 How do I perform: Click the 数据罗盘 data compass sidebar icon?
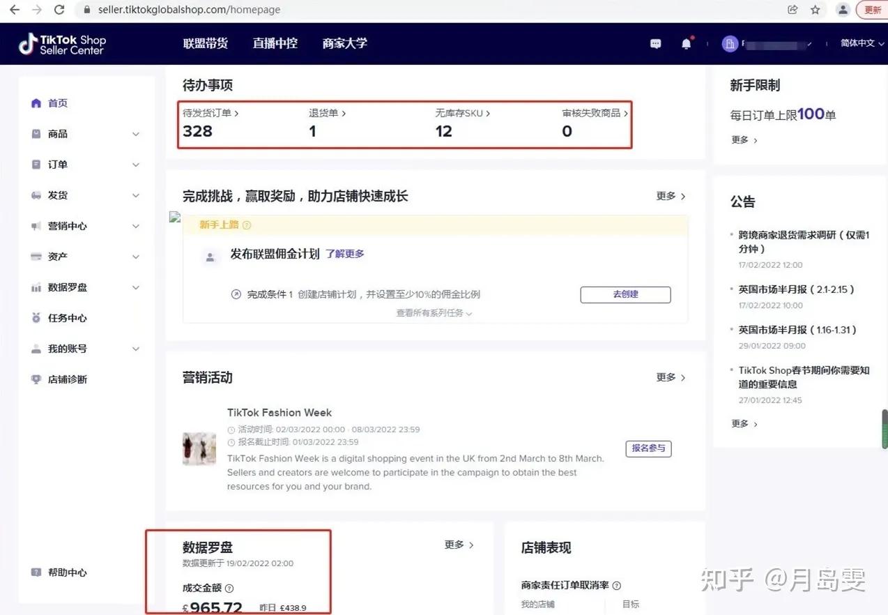36,287
